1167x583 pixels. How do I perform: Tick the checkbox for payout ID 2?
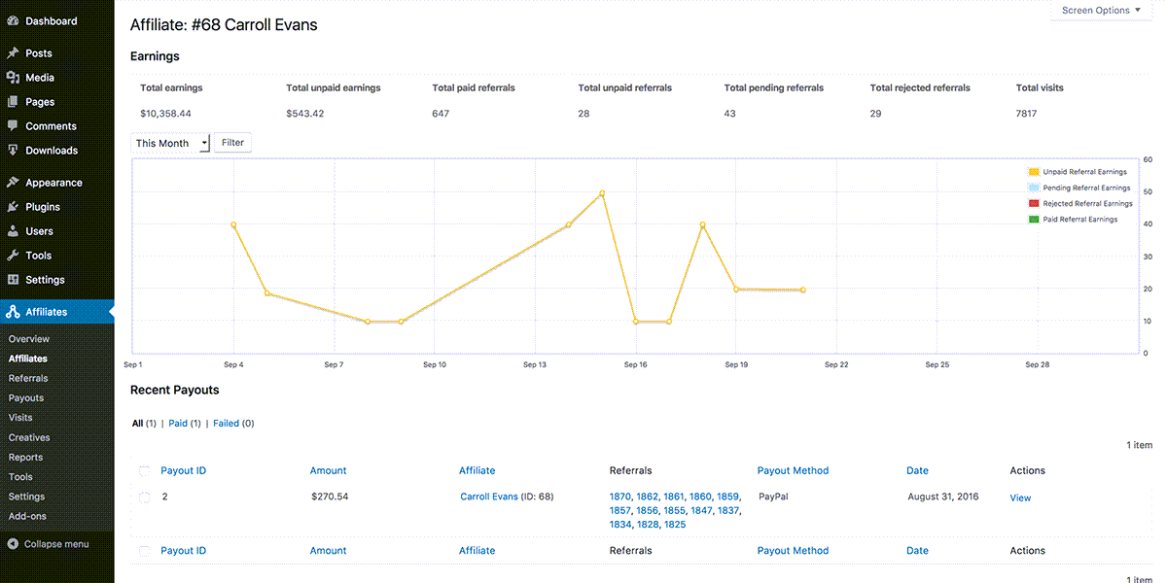(145, 497)
